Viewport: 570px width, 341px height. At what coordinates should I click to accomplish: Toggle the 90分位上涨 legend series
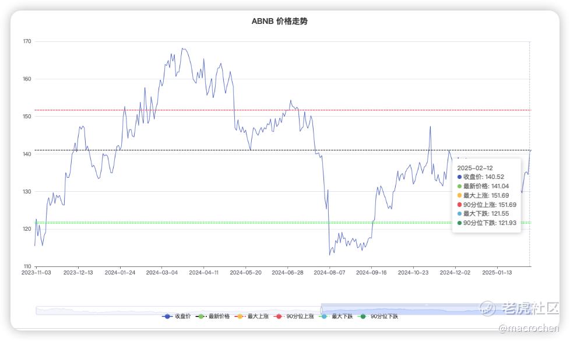[x=294, y=317]
